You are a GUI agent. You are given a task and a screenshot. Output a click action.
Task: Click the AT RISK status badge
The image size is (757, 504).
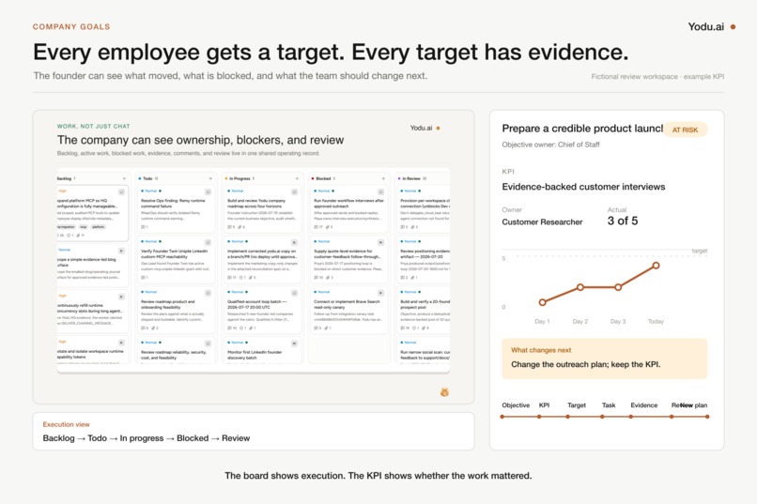[685, 130]
